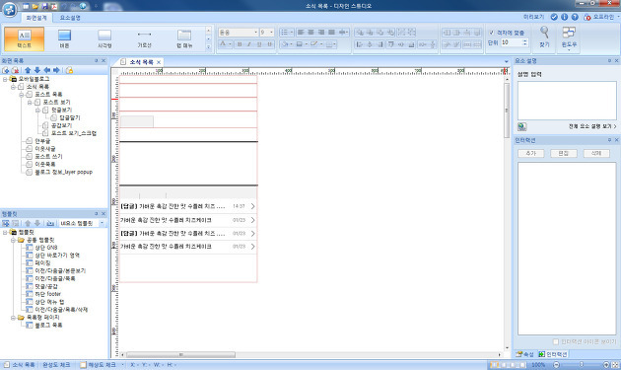The width and height of the screenshot is (621, 370).
Task: Click the blue check icon near 미리보기
Action: (x=554, y=17)
